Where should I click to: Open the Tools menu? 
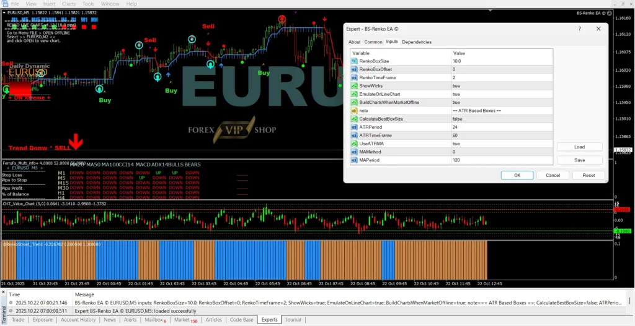pyautogui.click(x=88, y=4)
